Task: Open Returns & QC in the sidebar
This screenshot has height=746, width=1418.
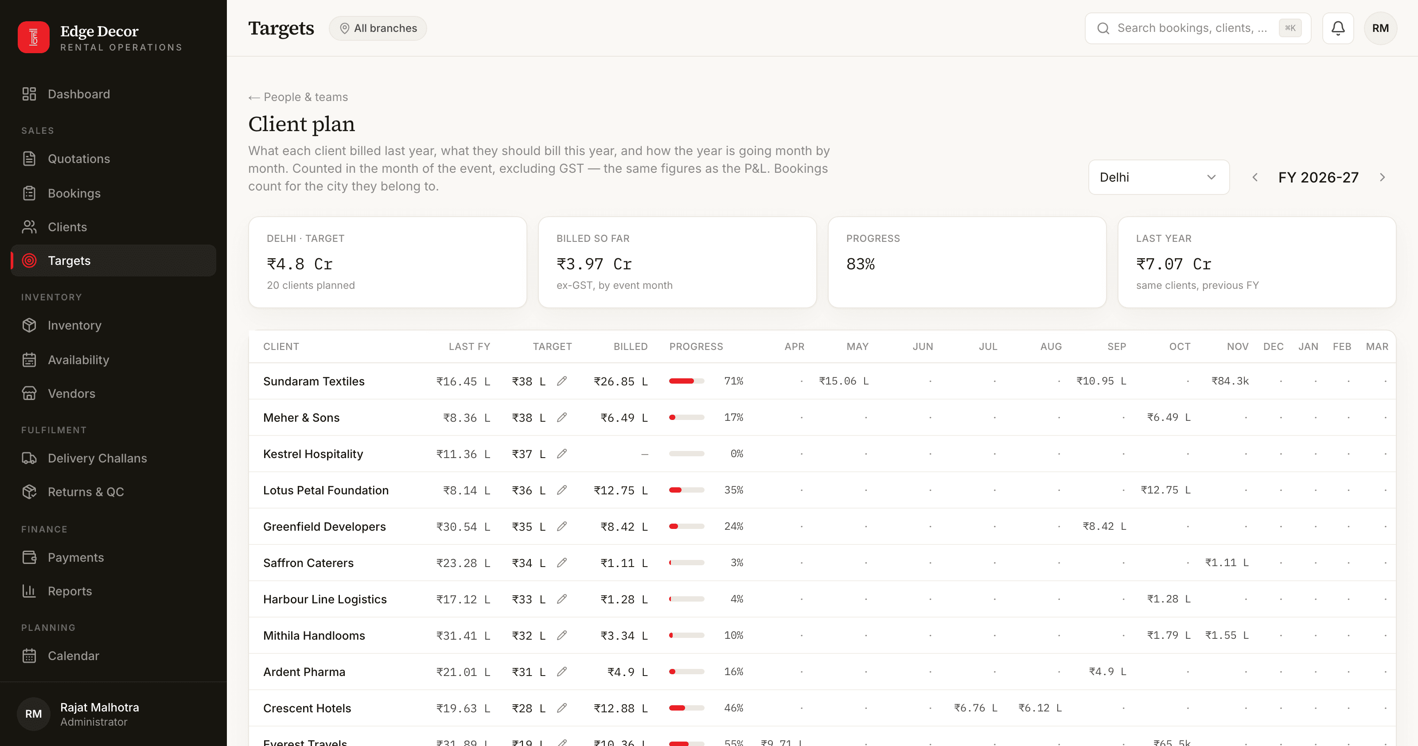Action: click(x=113, y=492)
